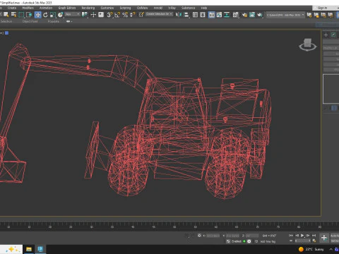
Task: Click the object color swatch in viewport label
Action: click(x=6, y=33)
